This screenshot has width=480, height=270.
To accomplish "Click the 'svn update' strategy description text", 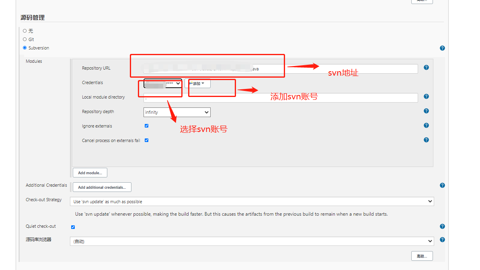I will tap(232, 214).
